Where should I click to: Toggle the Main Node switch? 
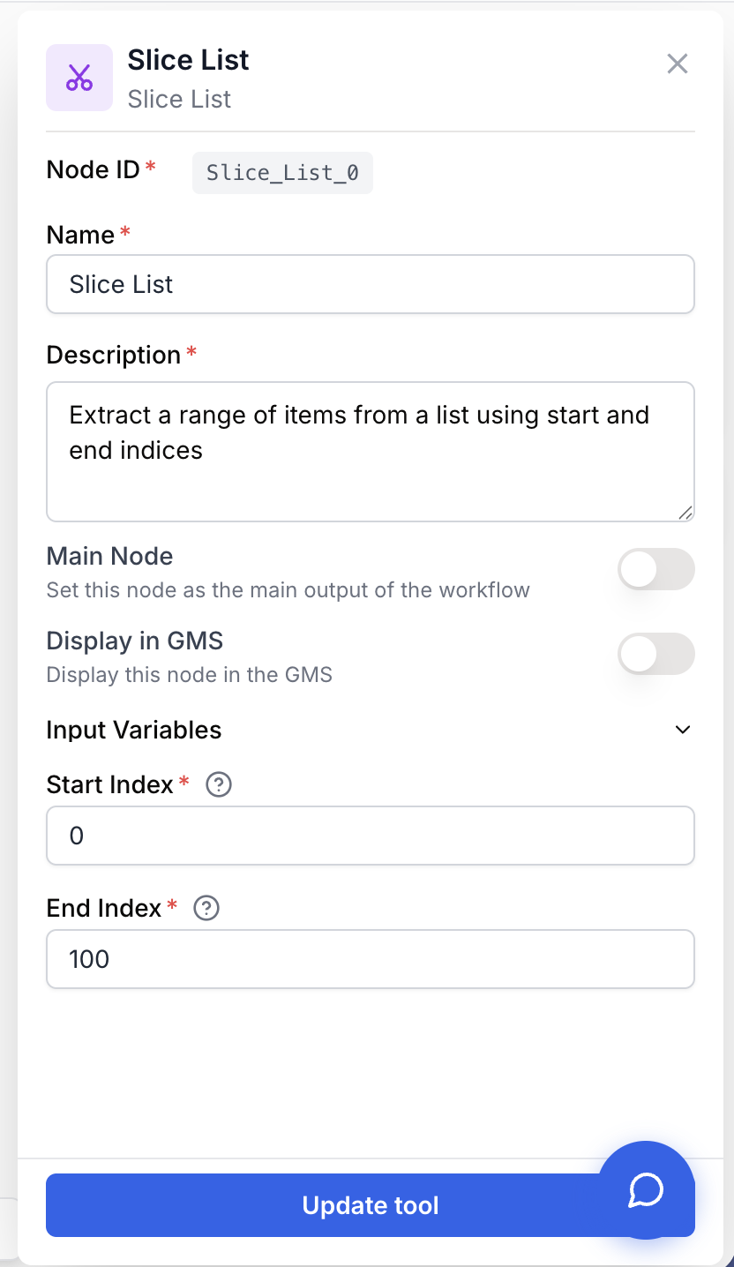coord(656,569)
